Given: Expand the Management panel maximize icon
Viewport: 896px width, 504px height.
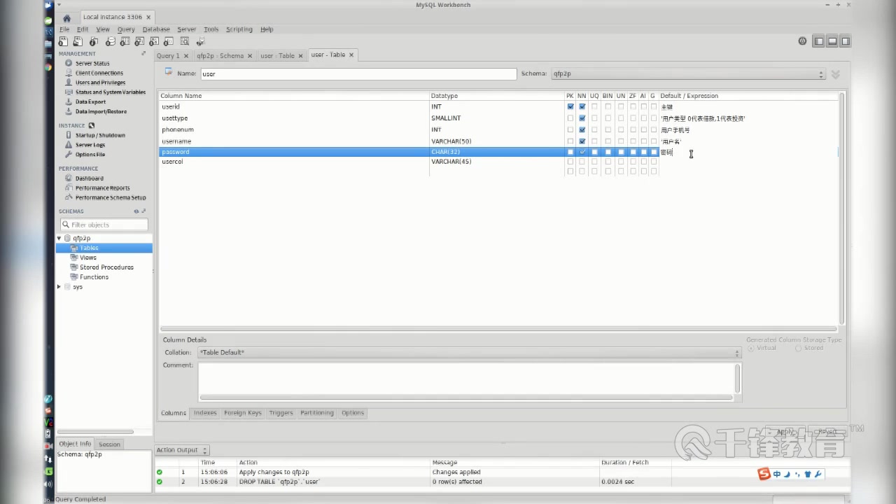Looking at the screenshot, I should 144,53.
